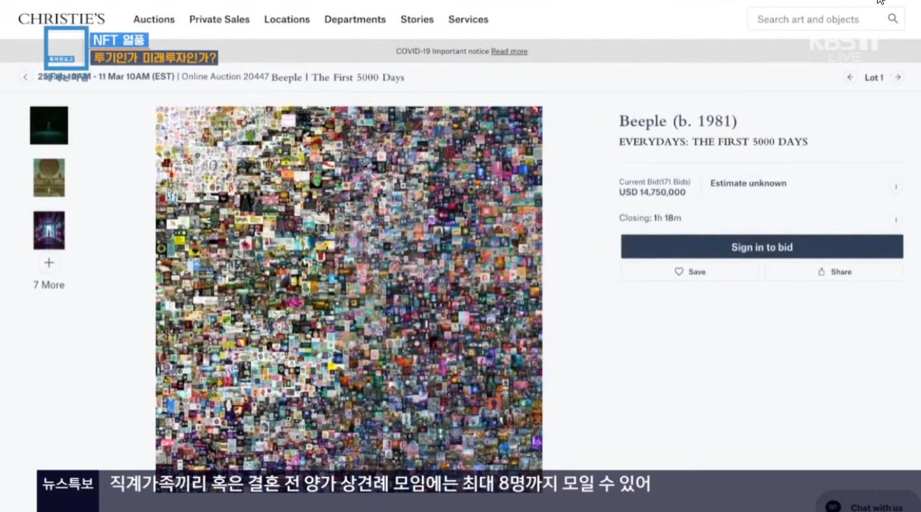The height and width of the screenshot is (512, 921).
Task: Click the title EVERYDAYS: THE FIRST 5000 DAYS
Action: point(713,142)
